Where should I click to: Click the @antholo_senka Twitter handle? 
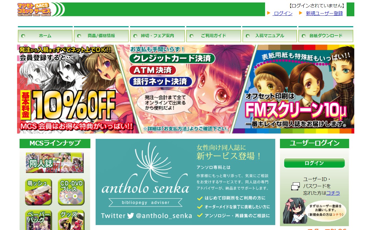point(164,216)
